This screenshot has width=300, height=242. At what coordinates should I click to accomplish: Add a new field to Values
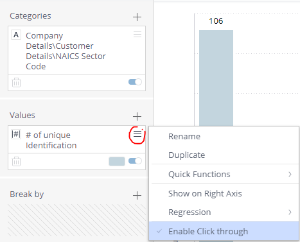pos(137,116)
